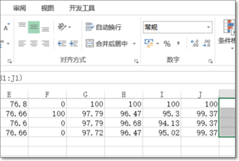The width and height of the screenshot is (239, 161).
Task: Click the text orientation icon
Action: click(62, 27)
